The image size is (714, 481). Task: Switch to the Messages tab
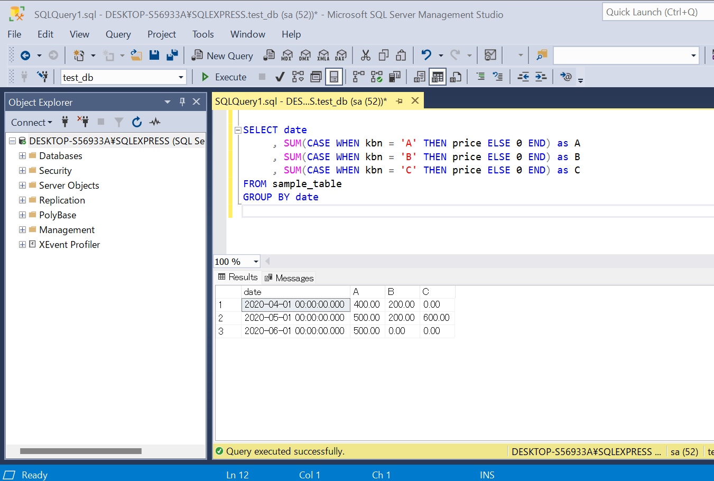click(289, 278)
